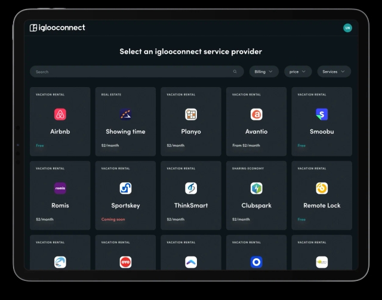This screenshot has height=300, width=382.
Task: Select the purple-blue arch icon in third row
Action: pos(191,262)
